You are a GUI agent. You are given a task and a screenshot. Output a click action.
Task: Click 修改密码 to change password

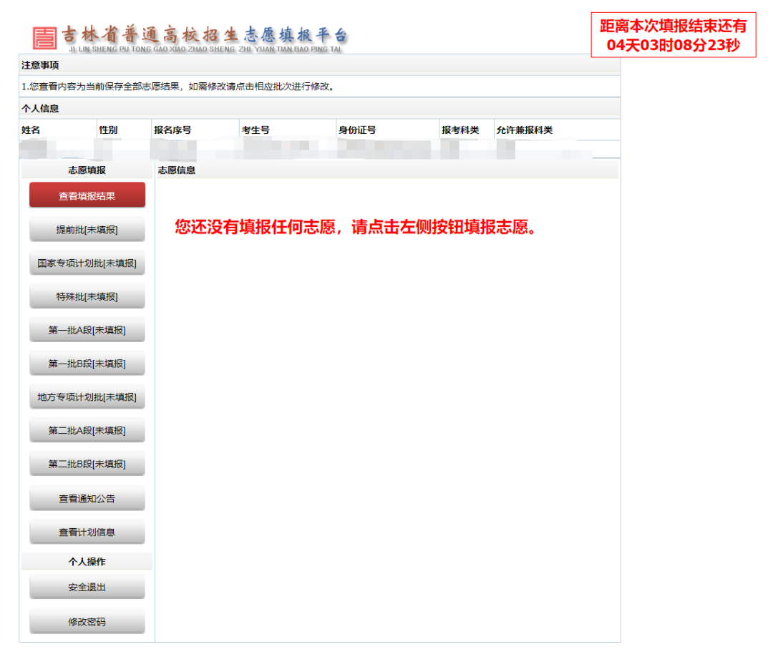pos(87,621)
